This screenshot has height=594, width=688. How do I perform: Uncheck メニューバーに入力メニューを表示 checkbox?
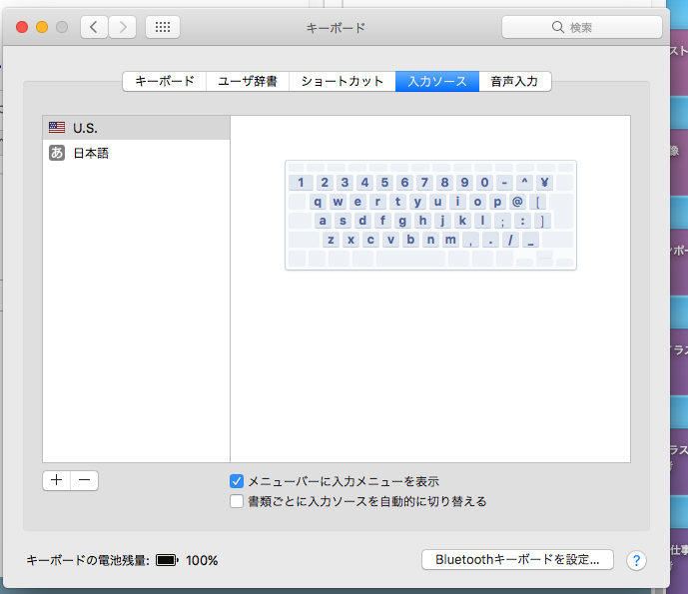point(237,481)
